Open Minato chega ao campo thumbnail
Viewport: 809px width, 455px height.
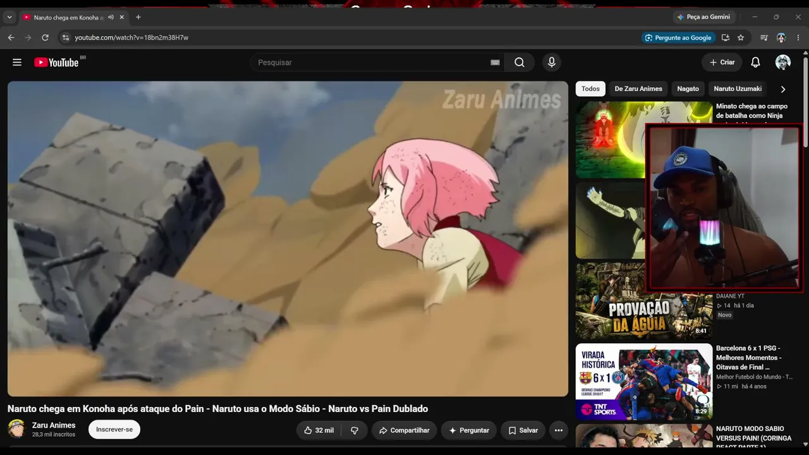(610, 140)
